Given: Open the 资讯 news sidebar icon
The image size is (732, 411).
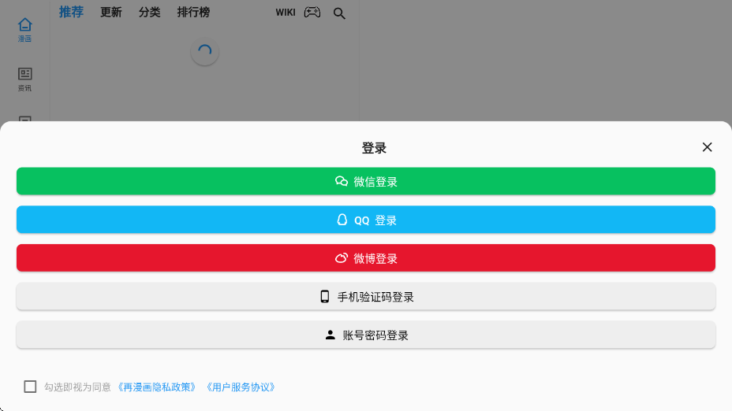Looking at the screenshot, I should coord(24,80).
